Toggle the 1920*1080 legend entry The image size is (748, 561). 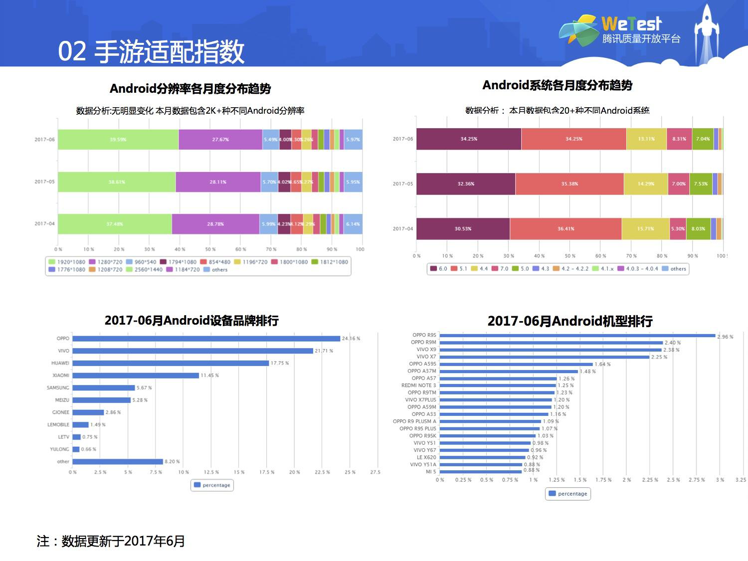(x=67, y=262)
